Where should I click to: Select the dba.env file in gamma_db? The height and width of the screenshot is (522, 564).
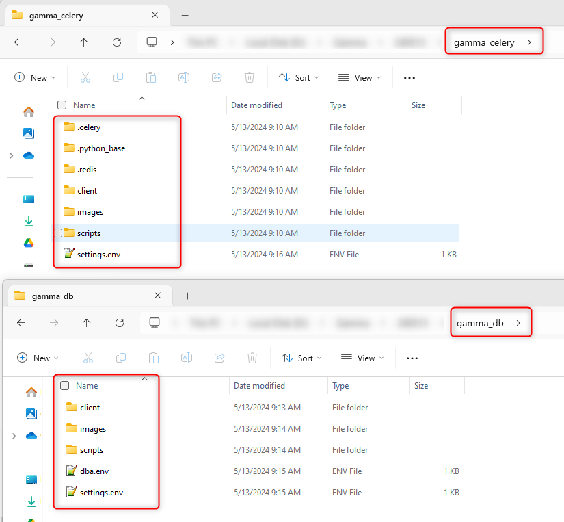(94, 471)
